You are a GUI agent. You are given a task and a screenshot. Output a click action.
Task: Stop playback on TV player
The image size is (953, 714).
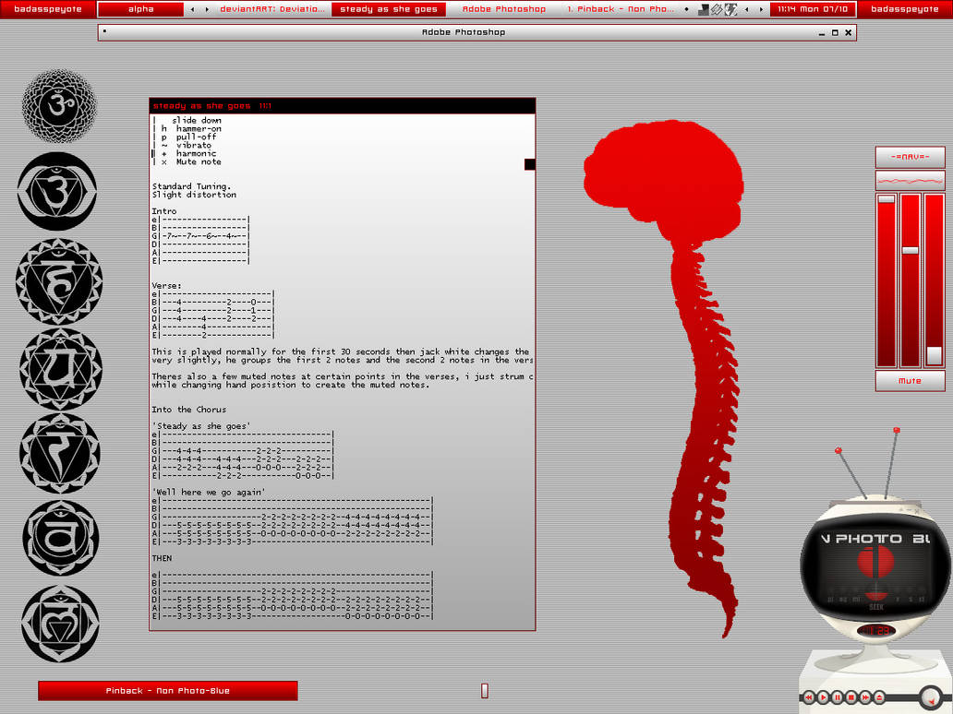pos(850,697)
